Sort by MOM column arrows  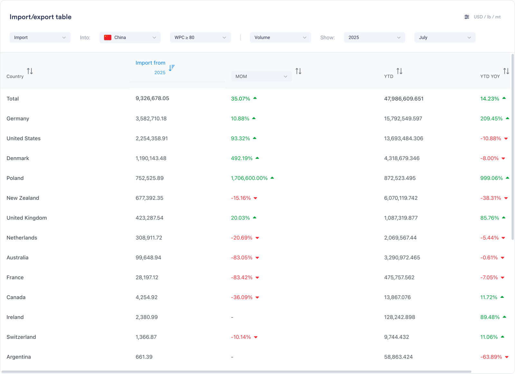298,71
